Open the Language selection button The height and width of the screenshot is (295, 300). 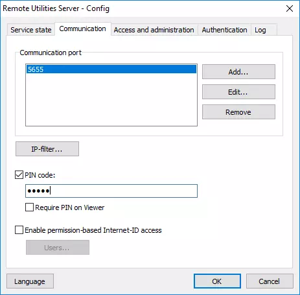pos(30,281)
